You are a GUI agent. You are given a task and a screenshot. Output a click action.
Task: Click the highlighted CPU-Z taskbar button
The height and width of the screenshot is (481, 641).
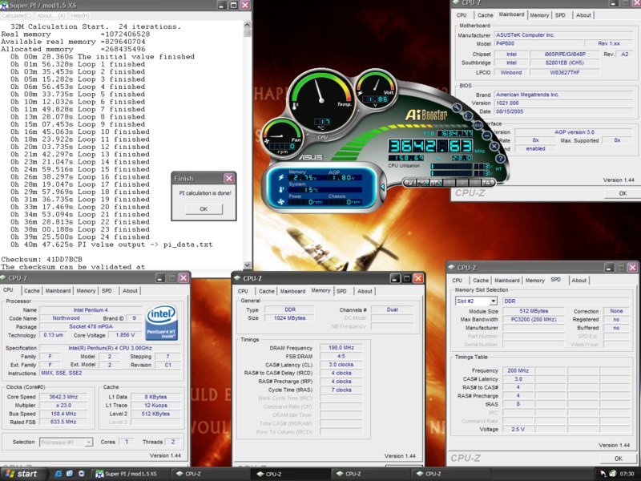coord(290,474)
